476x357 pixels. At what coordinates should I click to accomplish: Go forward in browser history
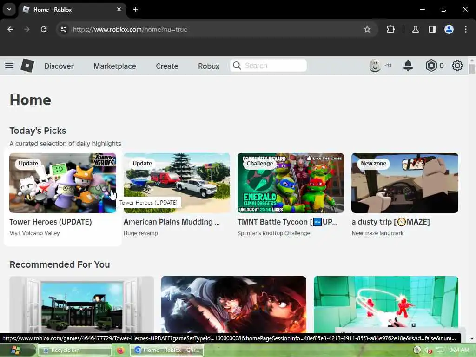tap(27, 29)
